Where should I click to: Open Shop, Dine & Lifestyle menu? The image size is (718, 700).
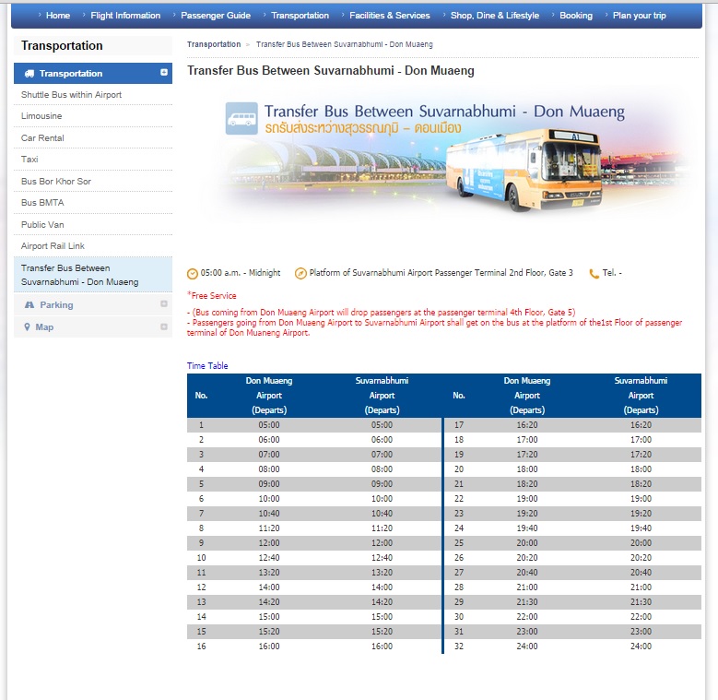(x=495, y=15)
